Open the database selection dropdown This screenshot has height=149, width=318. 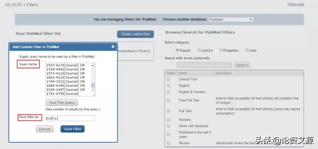(x=231, y=20)
